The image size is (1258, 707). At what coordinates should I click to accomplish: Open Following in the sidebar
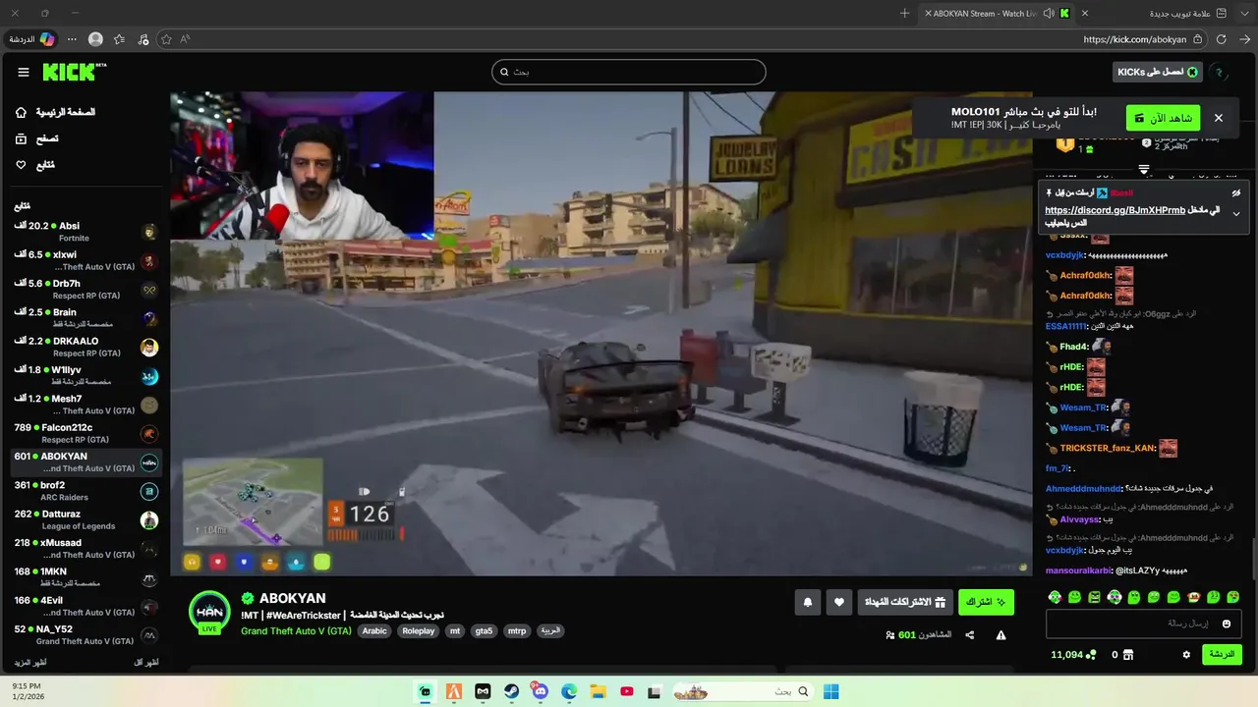click(35, 165)
